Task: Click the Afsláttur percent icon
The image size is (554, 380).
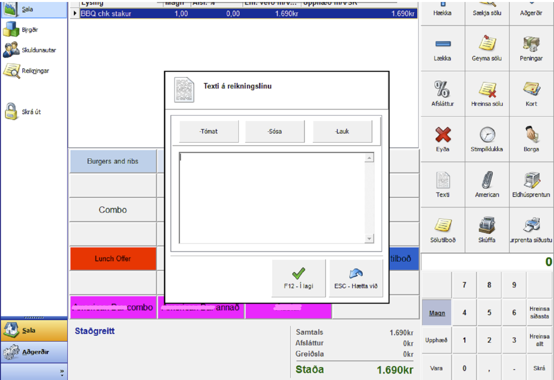Action: click(442, 89)
